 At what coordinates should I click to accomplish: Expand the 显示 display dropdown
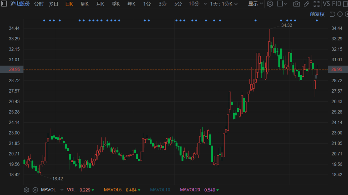pyautogui.click(x=256, y=4)
